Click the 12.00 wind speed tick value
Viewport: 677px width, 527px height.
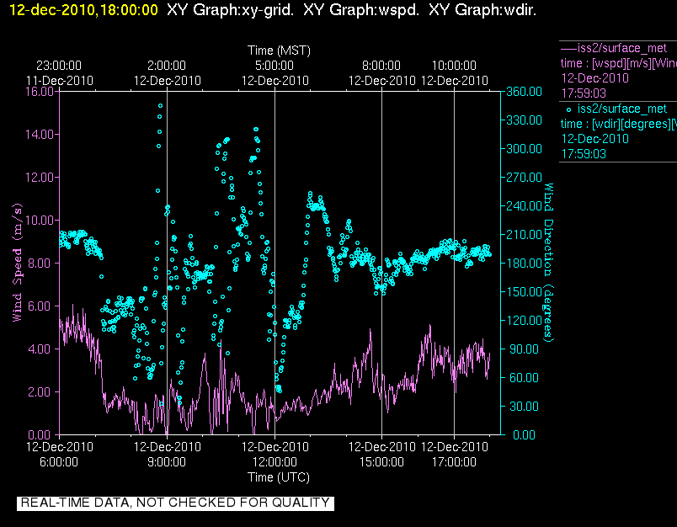coord(40,178)
